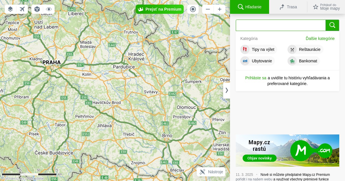Open the map layers selector

(x=10, y=9)
